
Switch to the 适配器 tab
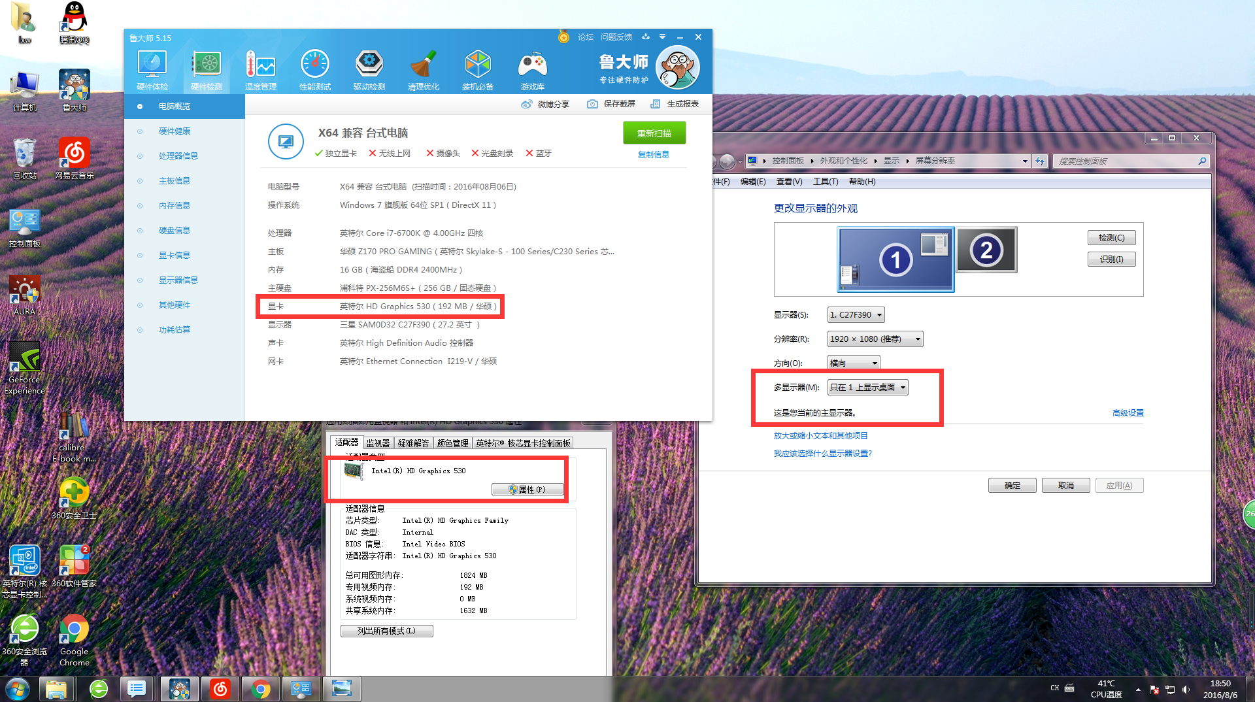pyautogui.click(x=346, y=443)
